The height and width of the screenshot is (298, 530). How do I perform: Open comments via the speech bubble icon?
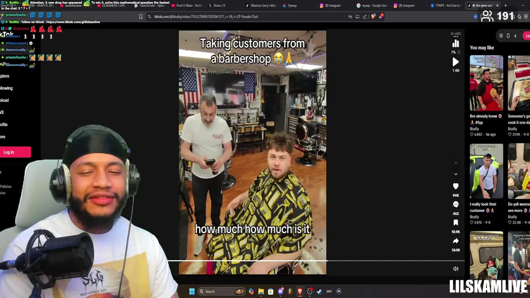tap(455, 204)
